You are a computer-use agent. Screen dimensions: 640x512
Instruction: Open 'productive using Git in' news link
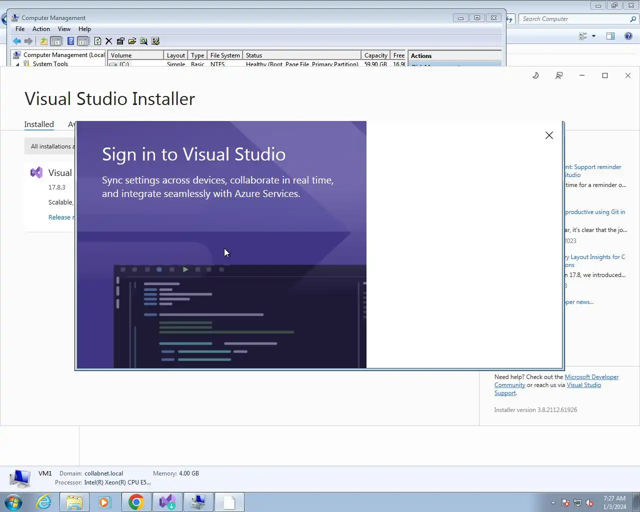[x=595, y=212]
